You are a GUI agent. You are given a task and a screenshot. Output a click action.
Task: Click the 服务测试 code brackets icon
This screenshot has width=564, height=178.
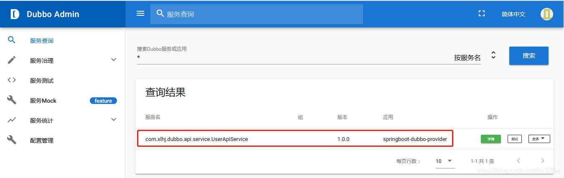(x=12, y=80)
